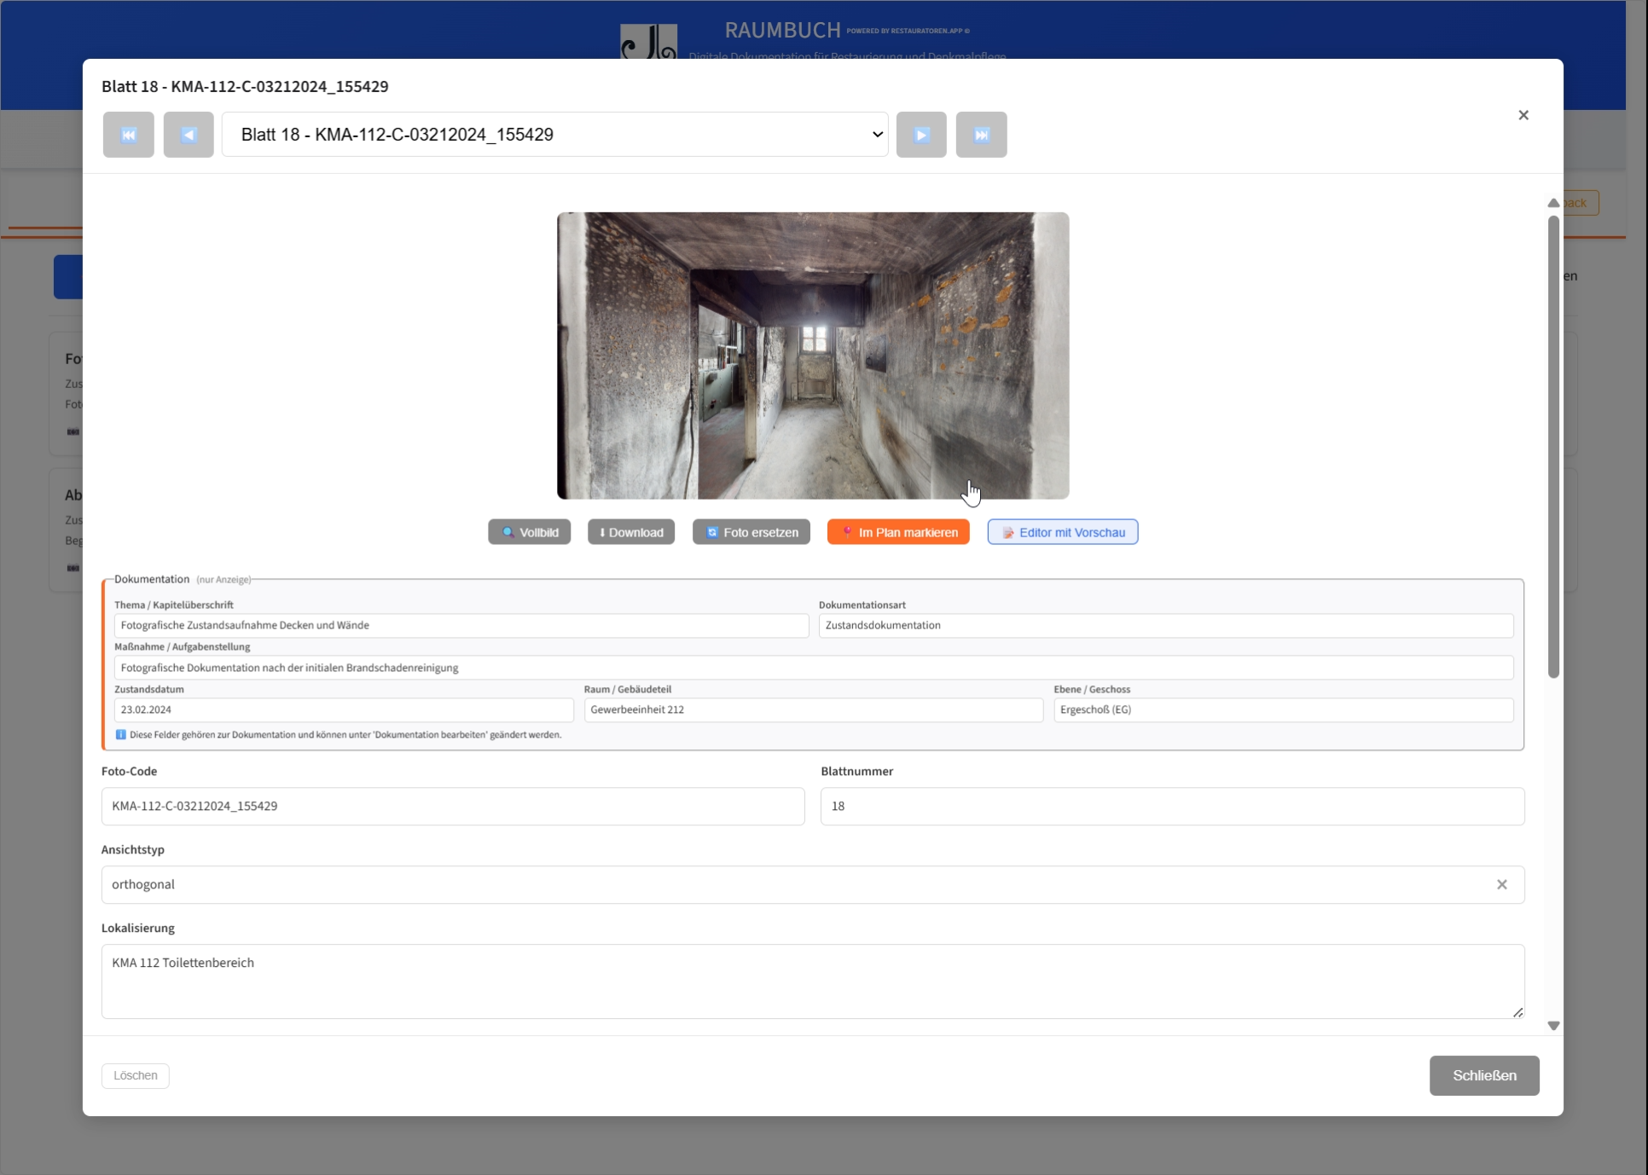Jump to last sheet with skip-forward icon

[x=981, y=135]
